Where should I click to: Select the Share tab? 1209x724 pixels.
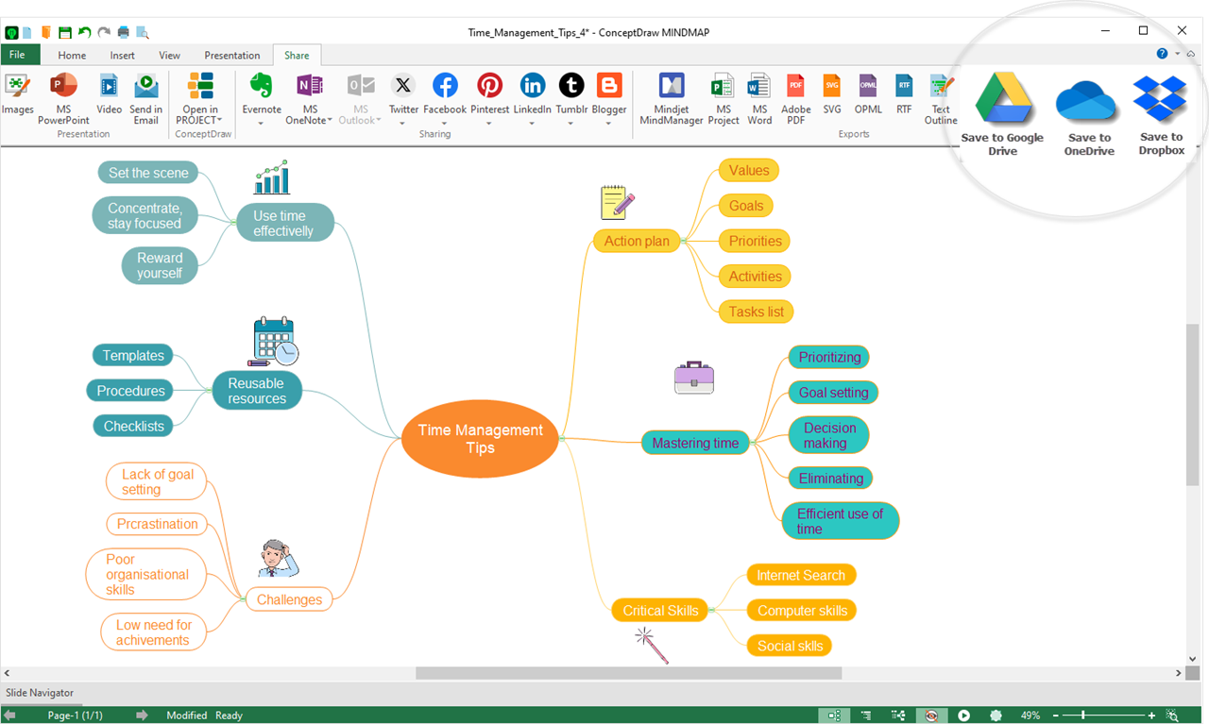(x=297, y=56)
